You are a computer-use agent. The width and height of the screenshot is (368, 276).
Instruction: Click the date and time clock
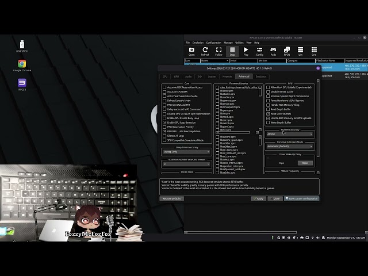(346, 237)
